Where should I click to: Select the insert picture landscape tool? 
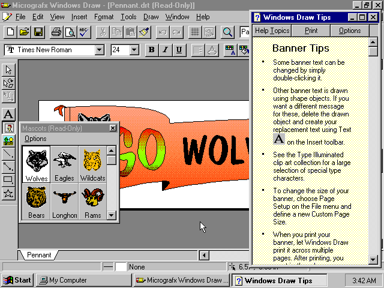(x=8, y=141)
